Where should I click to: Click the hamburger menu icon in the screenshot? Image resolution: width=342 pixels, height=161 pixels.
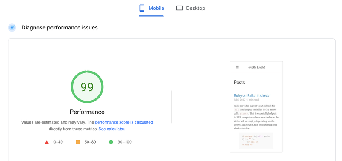(x=237, y=67)
